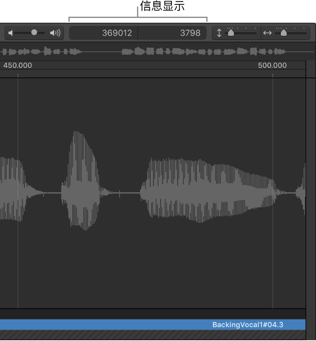Click the loud volume speaker icon
This screenshot has height=341, width=316.
[x=55, y=33]
